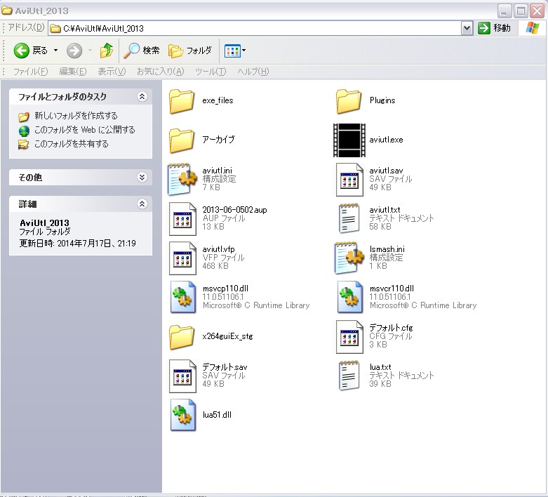Click the アーカイブ folder name
Screen dimensions: 548x497
pos(218,140)
